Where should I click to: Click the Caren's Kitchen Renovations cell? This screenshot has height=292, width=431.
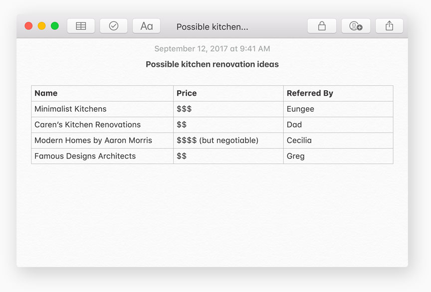[102, 125]
